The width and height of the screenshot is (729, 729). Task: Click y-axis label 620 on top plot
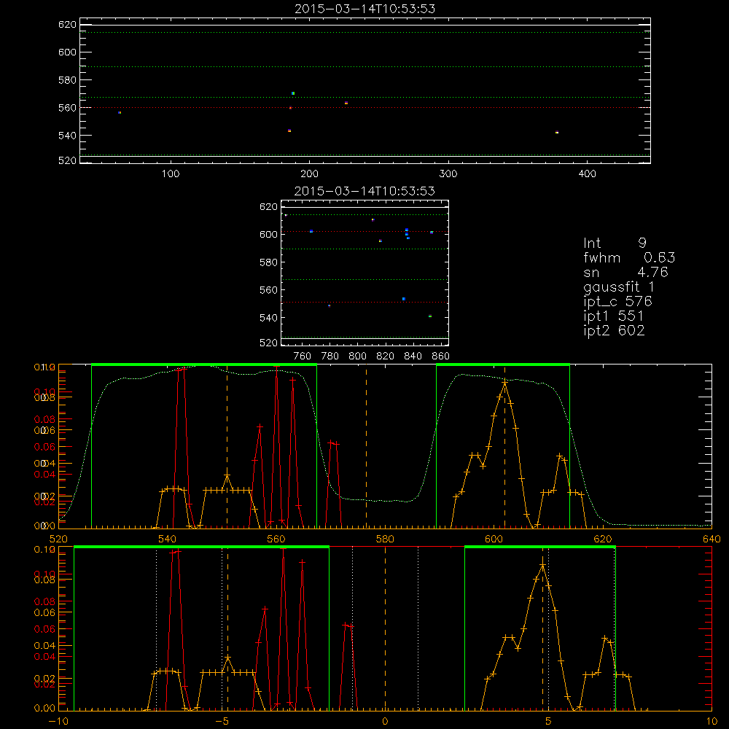click(x=67, y=25)
